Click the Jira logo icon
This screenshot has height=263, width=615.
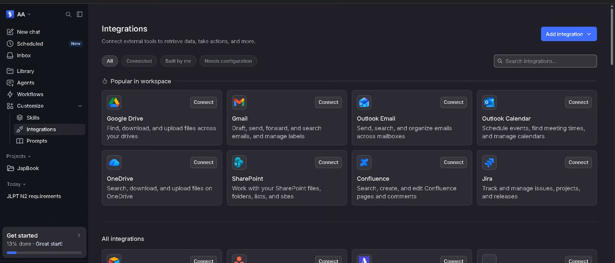tap(489, 162)
